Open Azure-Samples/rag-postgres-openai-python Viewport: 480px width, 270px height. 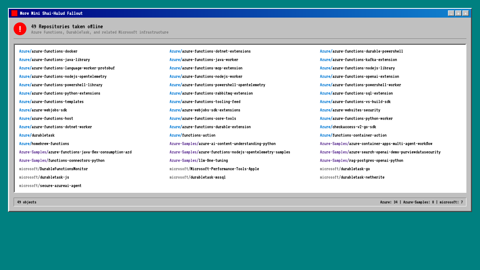362,160
